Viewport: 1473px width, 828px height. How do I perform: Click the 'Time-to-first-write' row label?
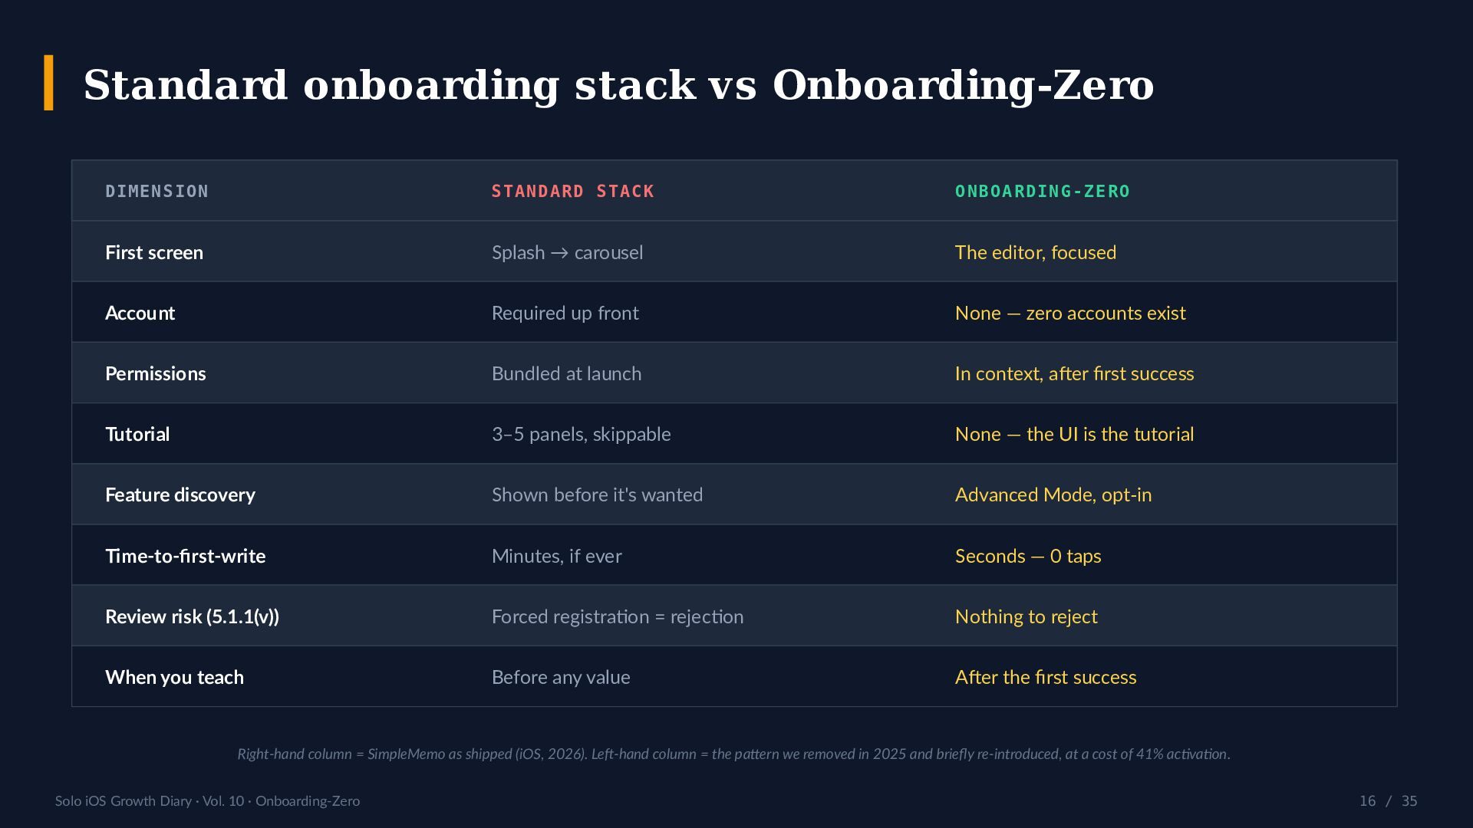point(185,556)
